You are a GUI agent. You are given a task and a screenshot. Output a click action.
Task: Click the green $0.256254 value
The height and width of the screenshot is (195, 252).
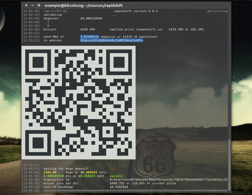(x=87, y=176)
